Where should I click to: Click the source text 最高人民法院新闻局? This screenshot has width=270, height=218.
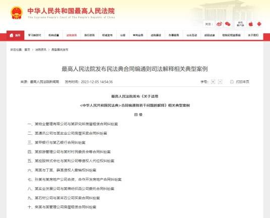45,82
